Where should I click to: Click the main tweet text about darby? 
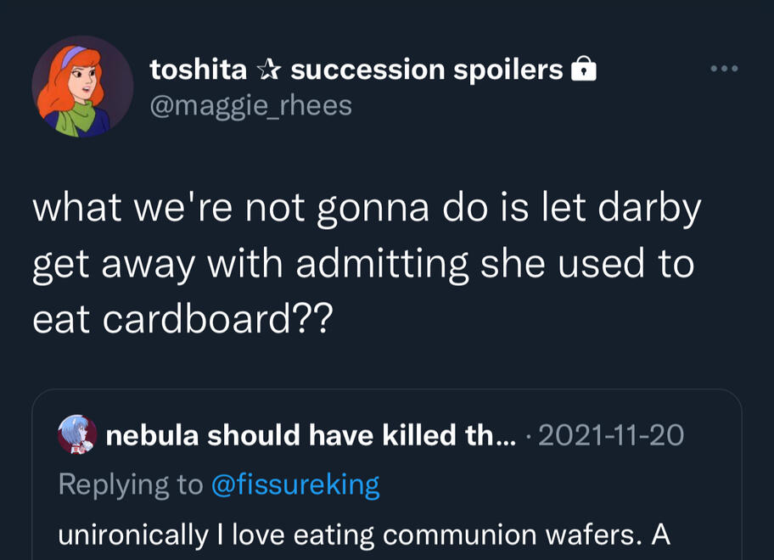tap(365, 264)
